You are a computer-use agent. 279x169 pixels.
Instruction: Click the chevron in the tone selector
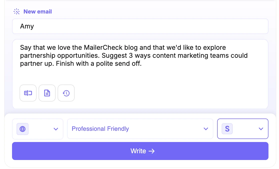point(206,129)
